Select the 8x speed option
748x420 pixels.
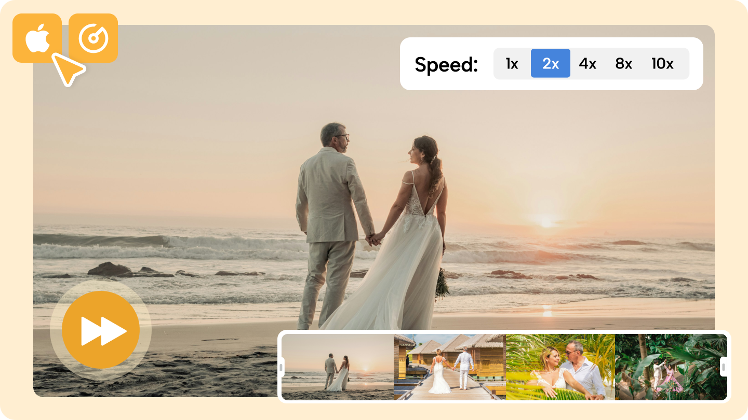click(x=624, y=63)
